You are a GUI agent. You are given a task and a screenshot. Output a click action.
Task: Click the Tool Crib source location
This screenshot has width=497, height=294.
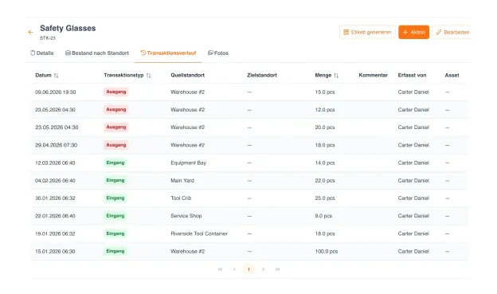coord(181,198)
